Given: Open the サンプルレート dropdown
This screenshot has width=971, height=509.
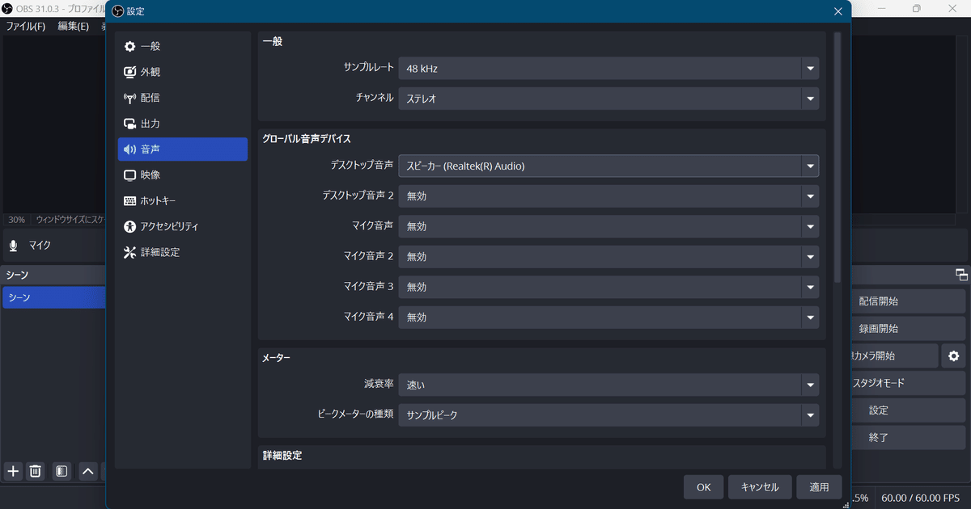Looking at the screenshot, I should 809,68.
